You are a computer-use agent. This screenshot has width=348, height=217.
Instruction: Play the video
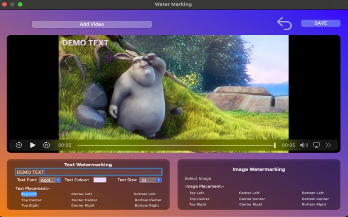[33, 145]
